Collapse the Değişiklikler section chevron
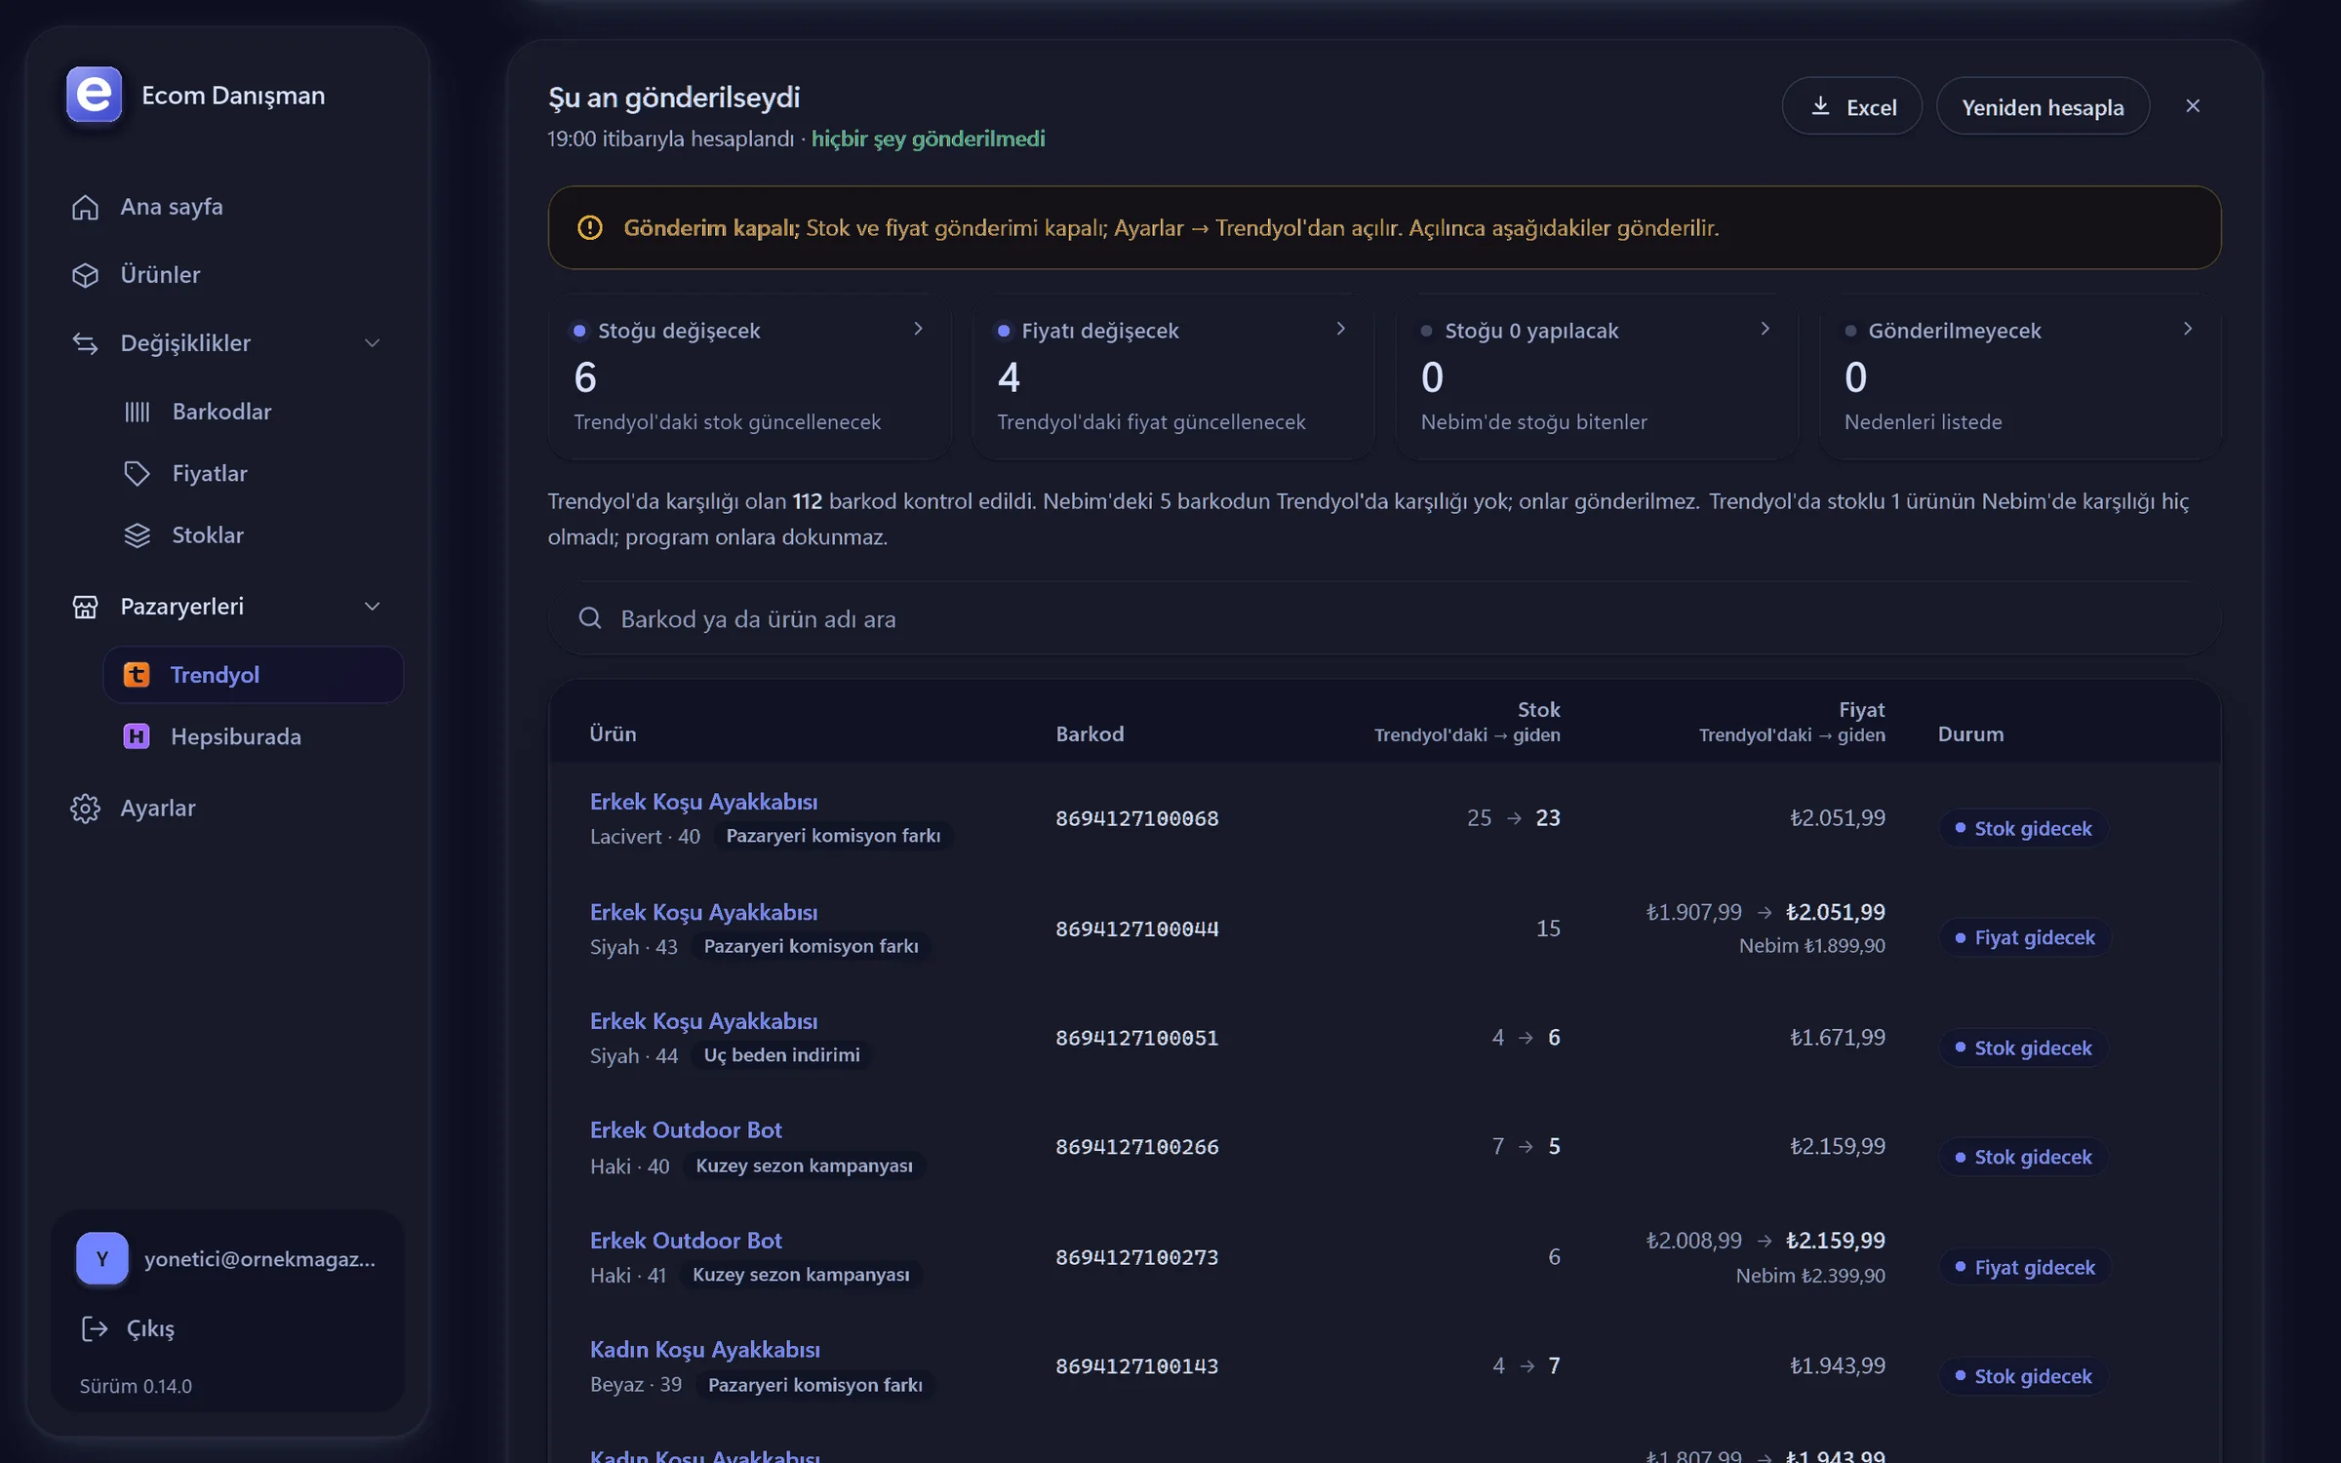2341x1463 pixels. (372, 343)
